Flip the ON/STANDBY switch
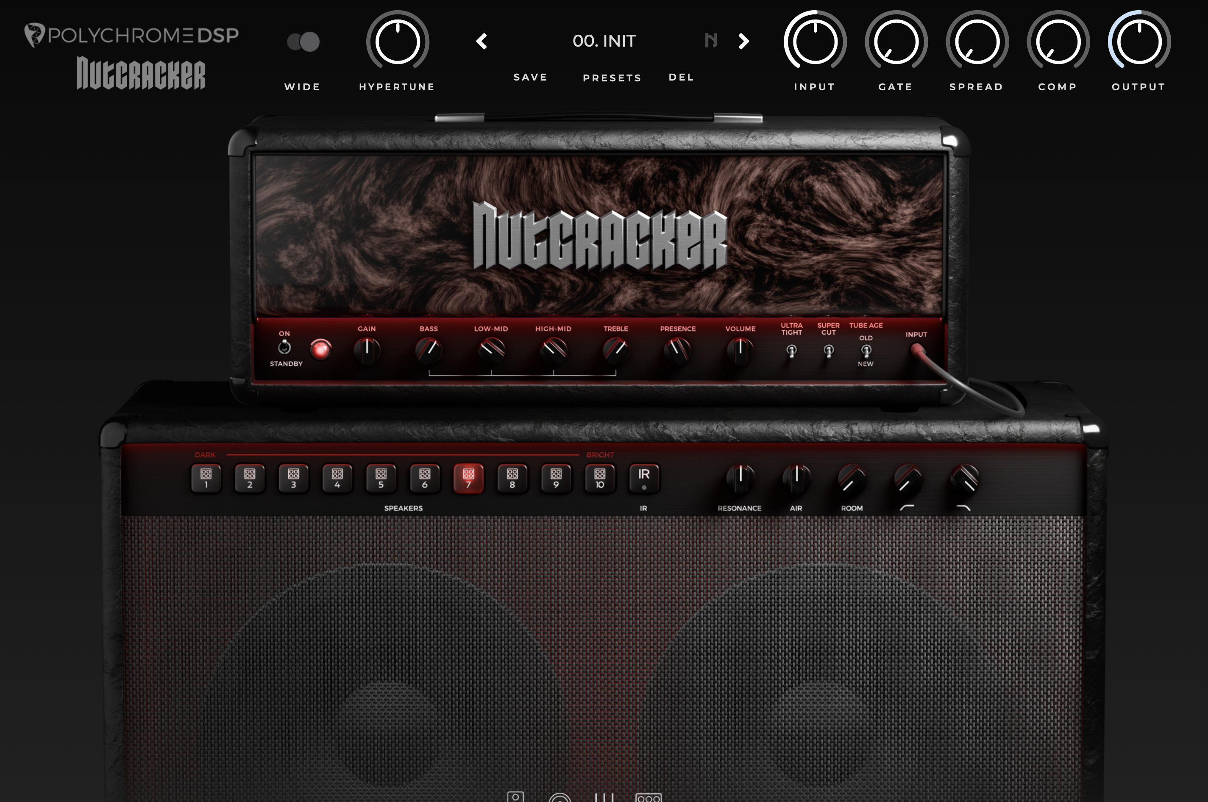1208x802 pixels. pyautogui.click(x=284, y=347)
